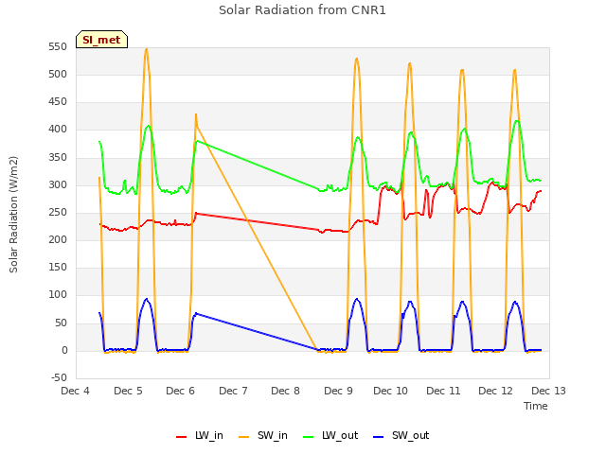The image size is (606, 454).
Task: Toggle the SW_out legend entry
Action: click(x=401, y=435)
